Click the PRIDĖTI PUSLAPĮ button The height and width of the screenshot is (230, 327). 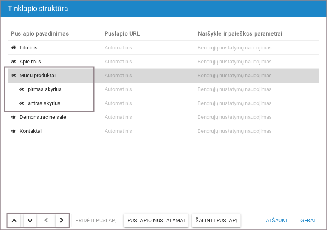[x=96, y=221]
